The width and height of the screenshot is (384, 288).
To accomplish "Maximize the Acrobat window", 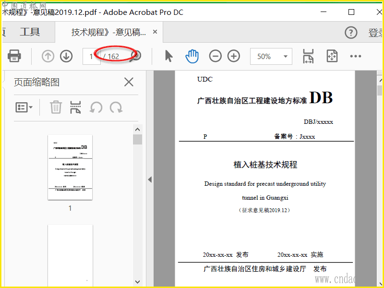I will coord(351,12).
